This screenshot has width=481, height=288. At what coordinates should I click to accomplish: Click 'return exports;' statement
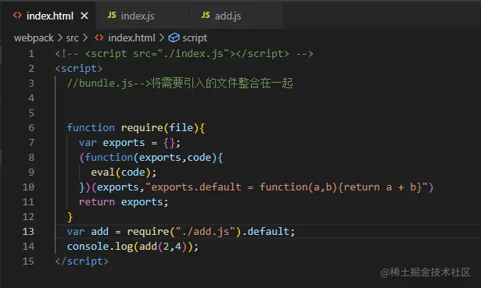click(124, 202)
